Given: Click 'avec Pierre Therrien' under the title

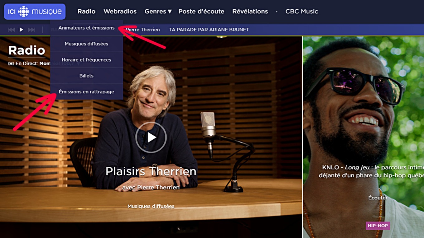Looking at the screenshot, I should (x=151, y=187).
